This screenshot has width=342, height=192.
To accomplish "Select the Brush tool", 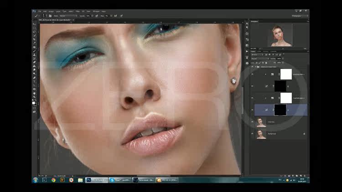I will click(34, 51).
